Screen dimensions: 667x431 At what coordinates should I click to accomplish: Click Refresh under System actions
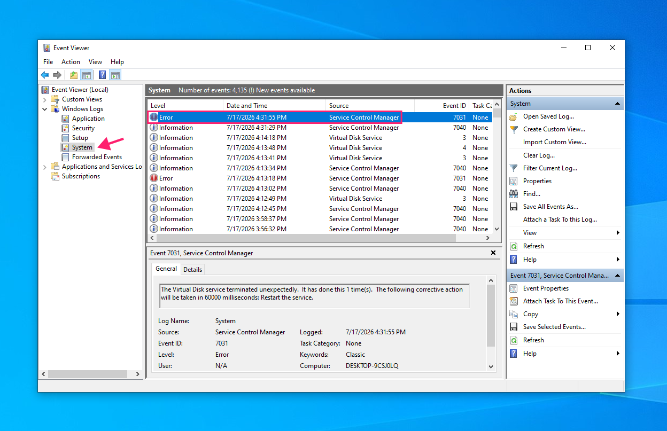point(533,246)
